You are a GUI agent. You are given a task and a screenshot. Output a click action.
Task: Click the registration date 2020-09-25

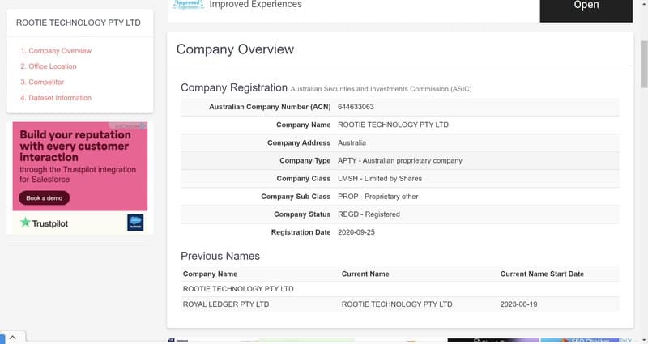coord(358,232)
